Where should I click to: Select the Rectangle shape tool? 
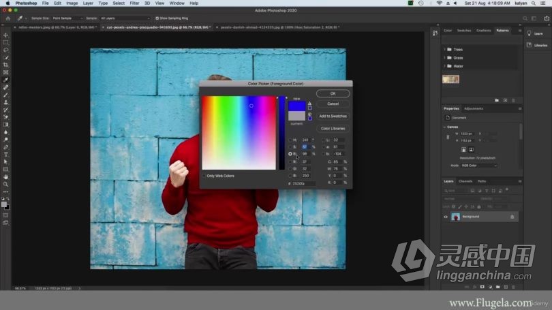point(5,169)
